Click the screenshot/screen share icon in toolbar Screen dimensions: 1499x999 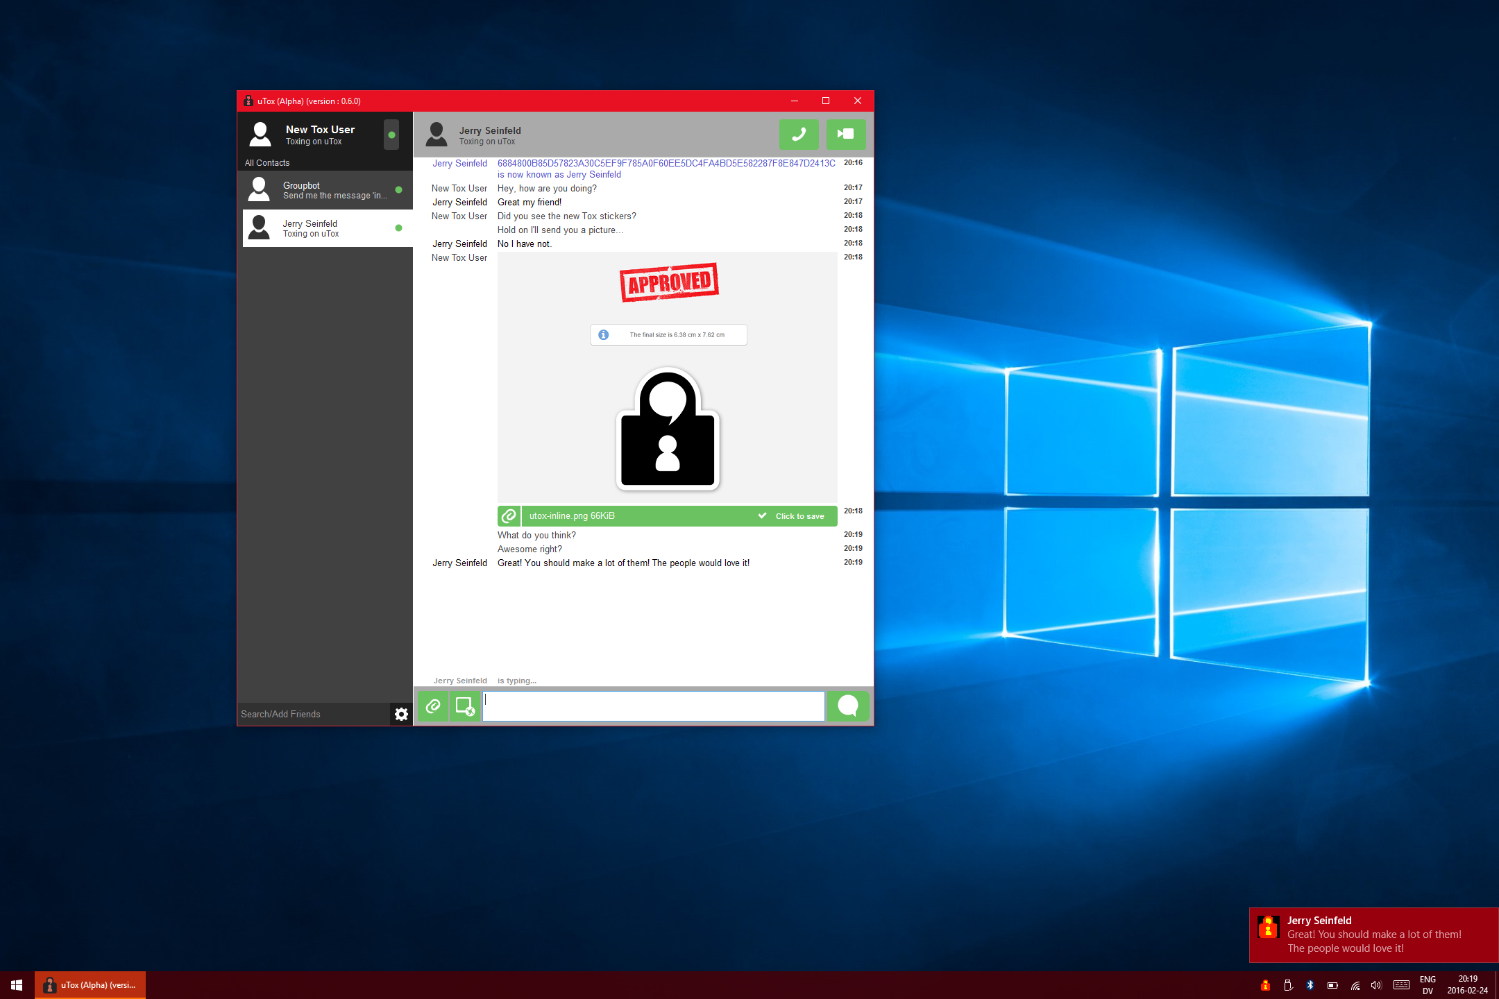[x=464, y=705]
